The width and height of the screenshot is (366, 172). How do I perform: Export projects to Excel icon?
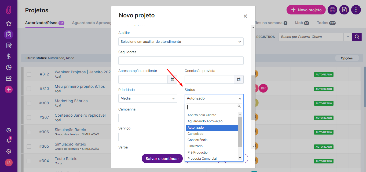point(344,10)
